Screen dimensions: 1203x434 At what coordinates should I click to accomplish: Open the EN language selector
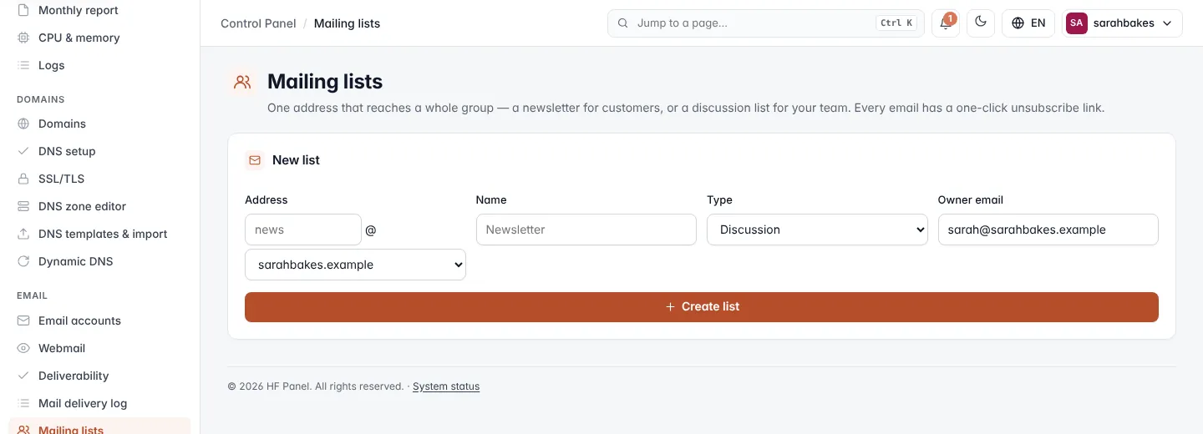[1028, 23]
